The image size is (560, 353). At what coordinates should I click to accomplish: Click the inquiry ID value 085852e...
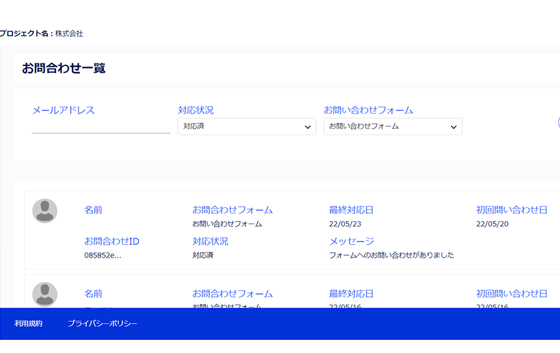[103, 255]
